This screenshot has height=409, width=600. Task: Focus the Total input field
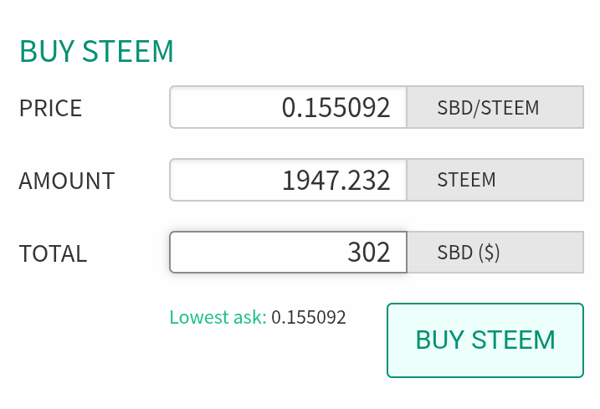(288, 252)
